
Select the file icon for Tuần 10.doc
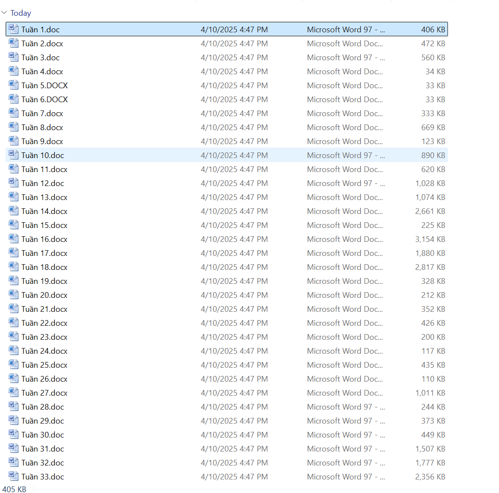14,155
